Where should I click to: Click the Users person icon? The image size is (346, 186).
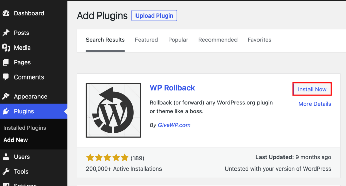6,157
